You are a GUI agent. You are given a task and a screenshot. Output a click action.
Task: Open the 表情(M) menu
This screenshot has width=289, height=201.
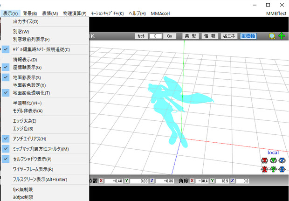(50, 14)
